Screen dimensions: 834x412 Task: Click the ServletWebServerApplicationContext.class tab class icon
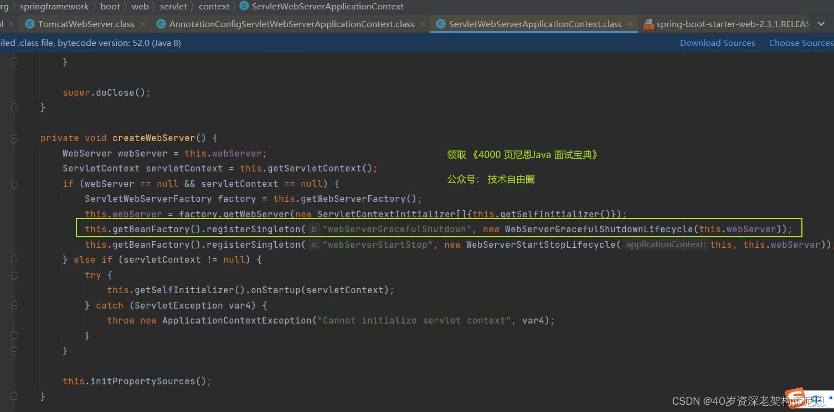(x=441, y=24)
